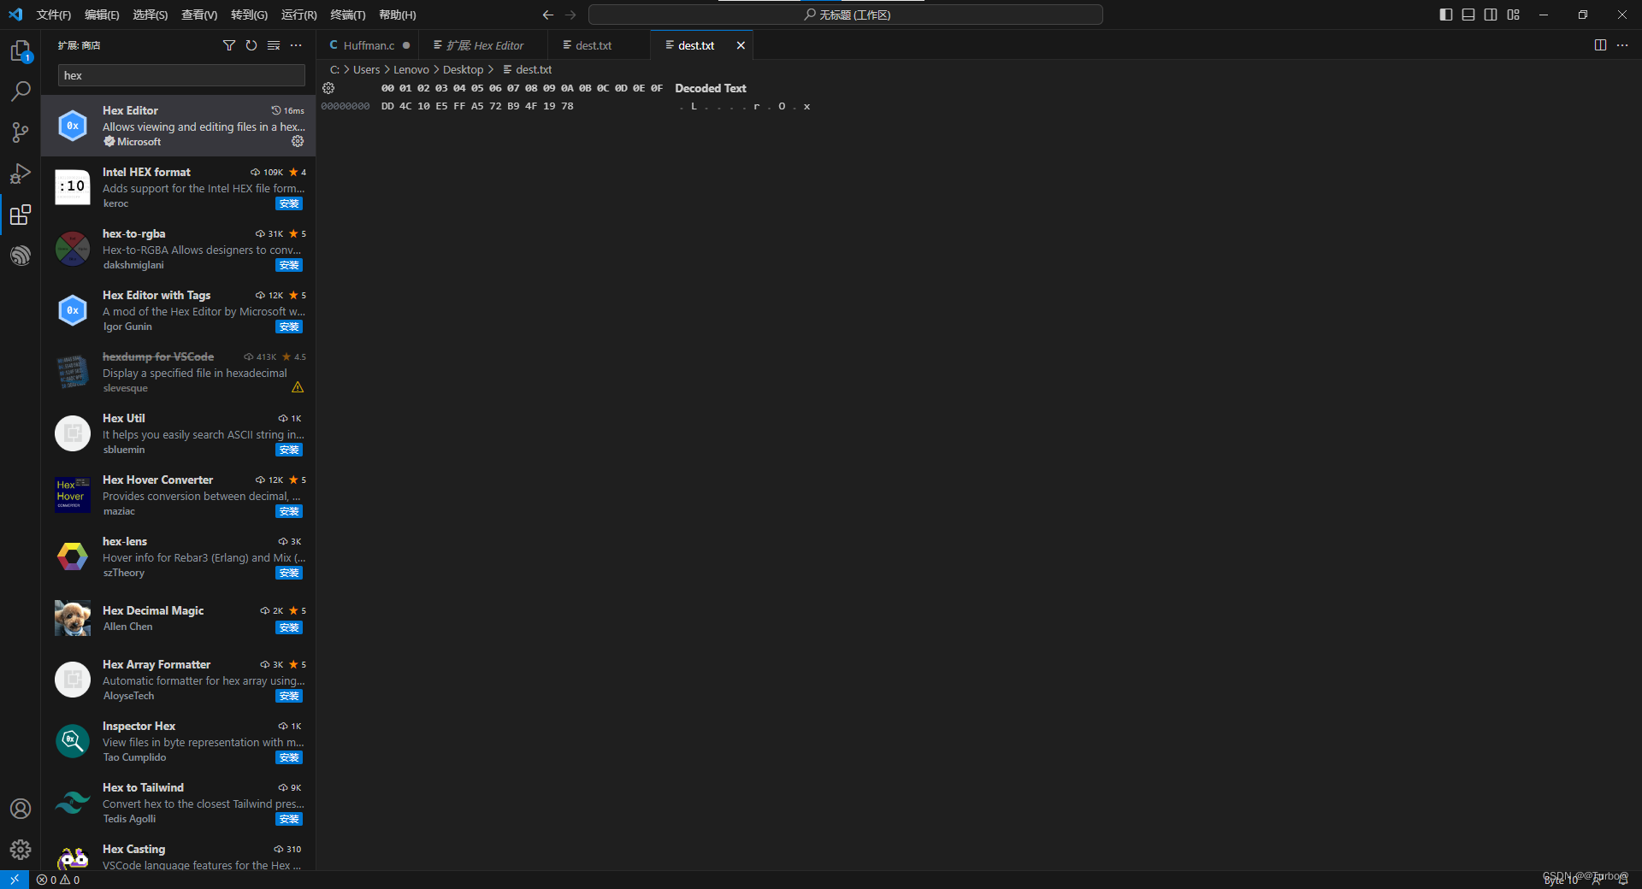Select hex byte 4C in the first row
The height and width of the screenshot is (889, 1642).
tap(405, 106)
